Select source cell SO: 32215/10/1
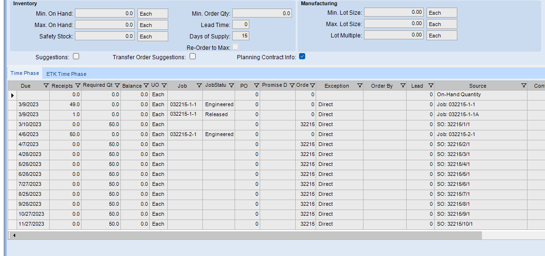 tap(481, 224)
